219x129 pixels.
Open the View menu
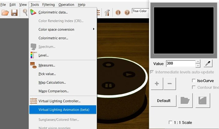coord(23,5)
